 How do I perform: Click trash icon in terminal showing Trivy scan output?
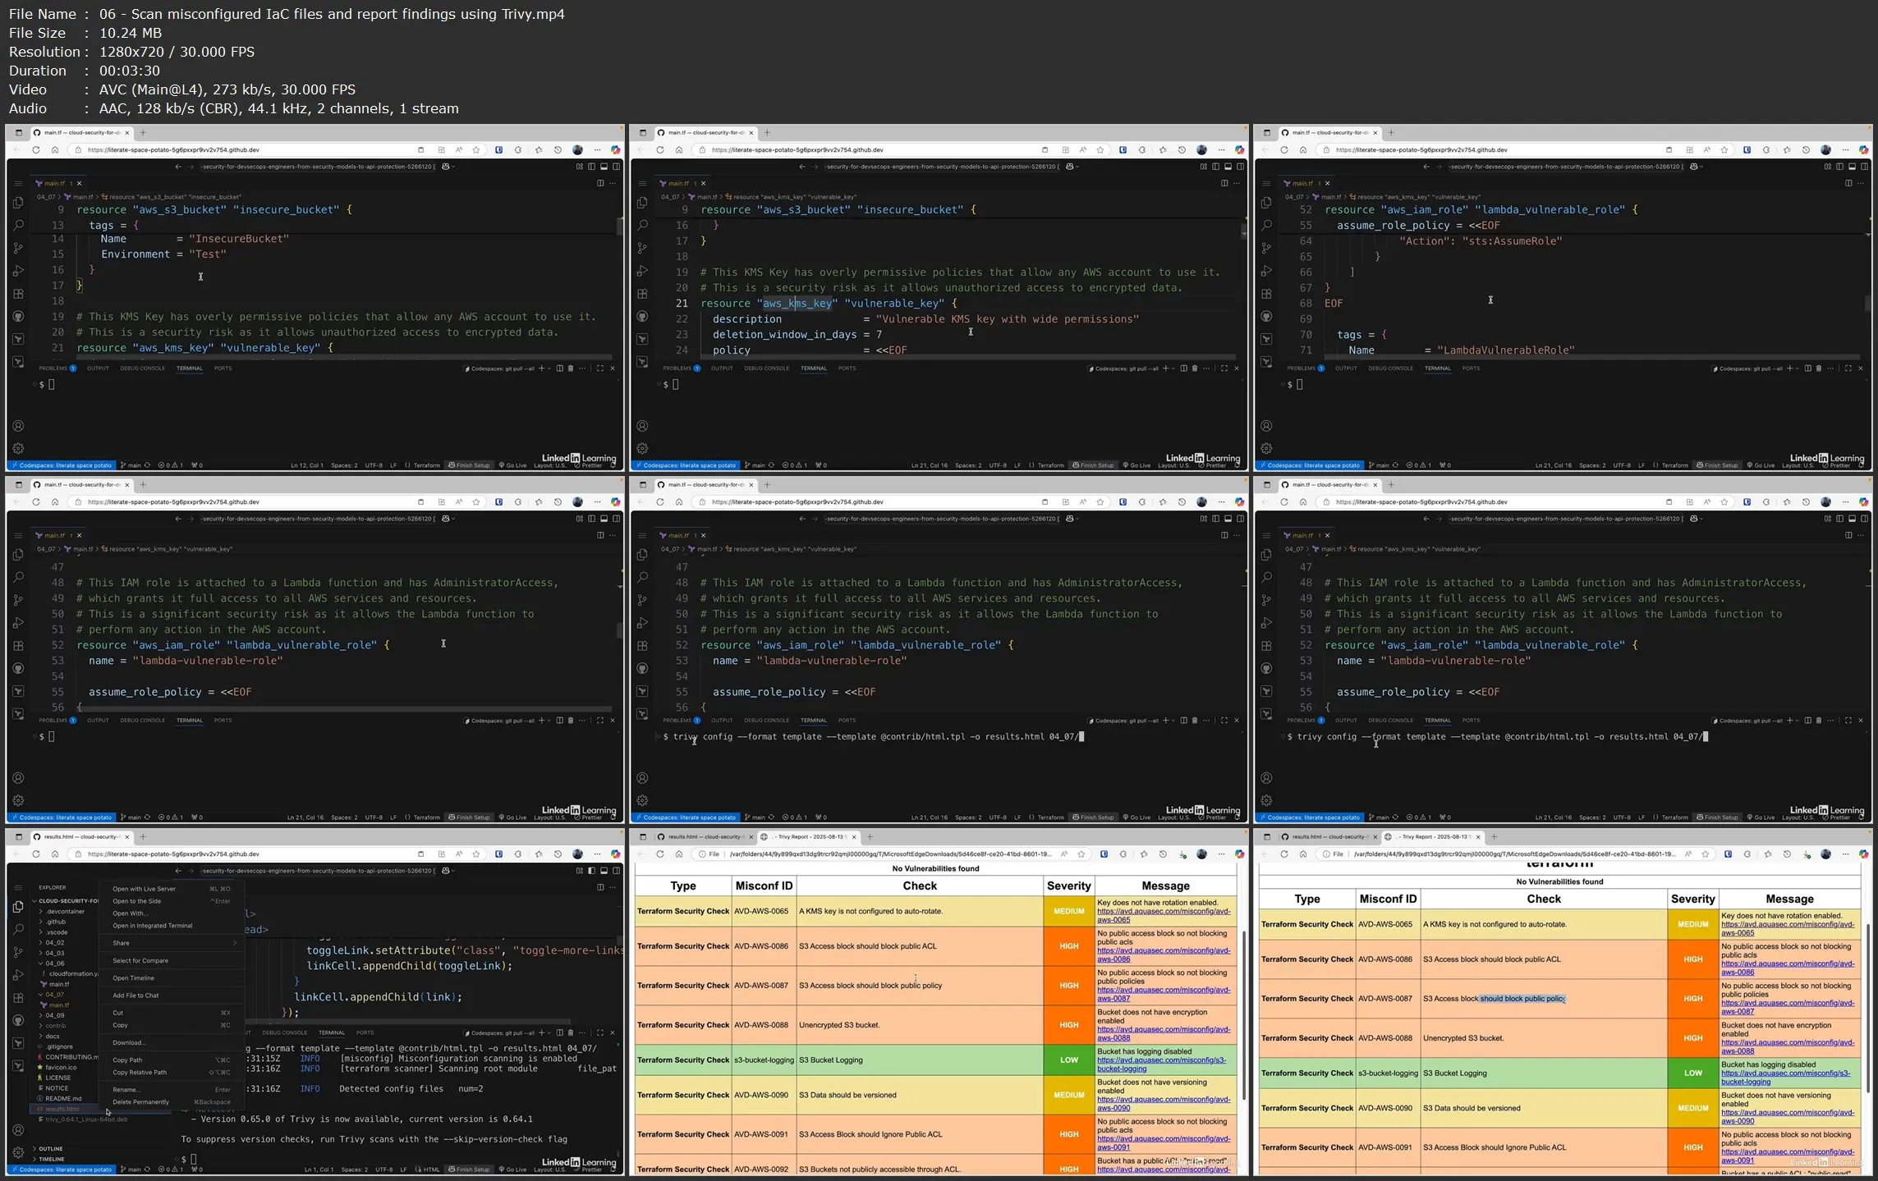pos(571,1032)
